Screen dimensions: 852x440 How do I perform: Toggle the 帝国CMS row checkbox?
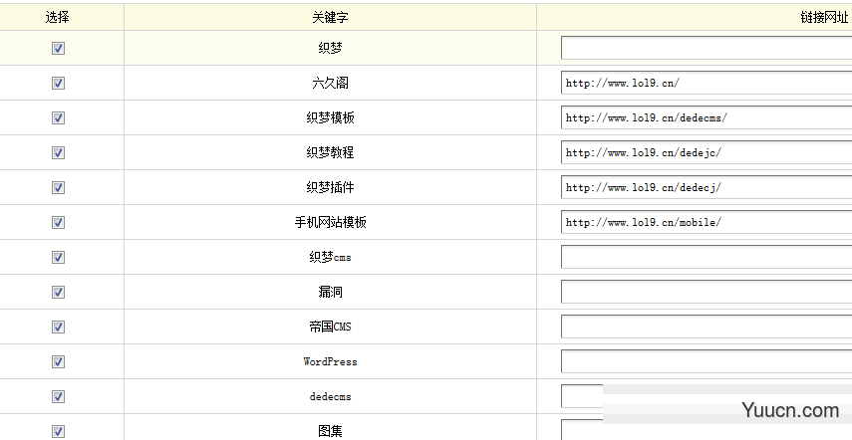58,327
